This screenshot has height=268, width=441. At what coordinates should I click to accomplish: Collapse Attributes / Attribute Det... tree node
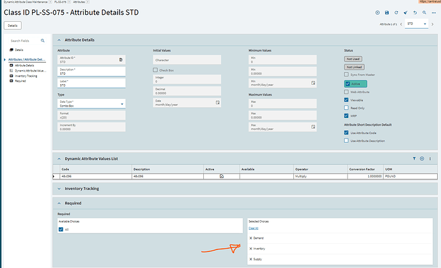[x=4, y=59]
